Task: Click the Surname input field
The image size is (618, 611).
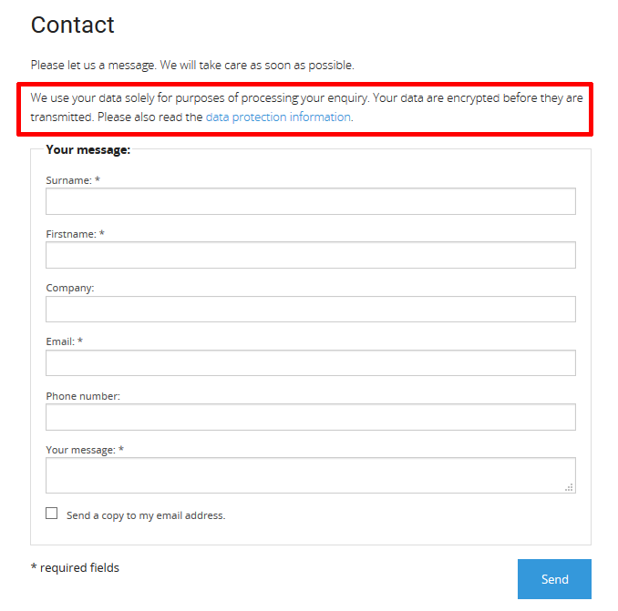Action: click(311, 201)
